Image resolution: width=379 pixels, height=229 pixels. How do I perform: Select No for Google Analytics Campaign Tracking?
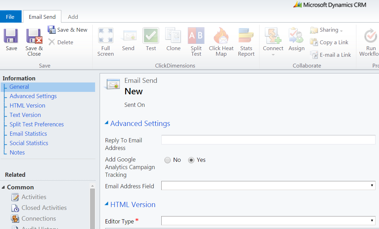click(167, 160)
